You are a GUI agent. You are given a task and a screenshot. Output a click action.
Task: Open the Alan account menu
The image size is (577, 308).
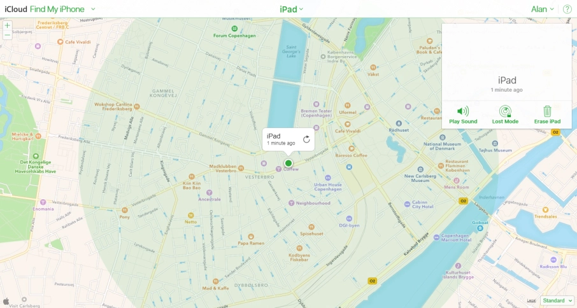tap(543, 9)
